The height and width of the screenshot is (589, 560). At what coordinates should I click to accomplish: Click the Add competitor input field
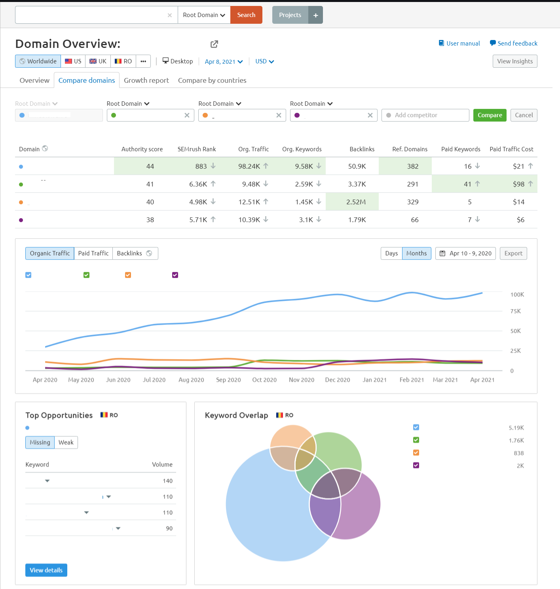pos(425,115)
